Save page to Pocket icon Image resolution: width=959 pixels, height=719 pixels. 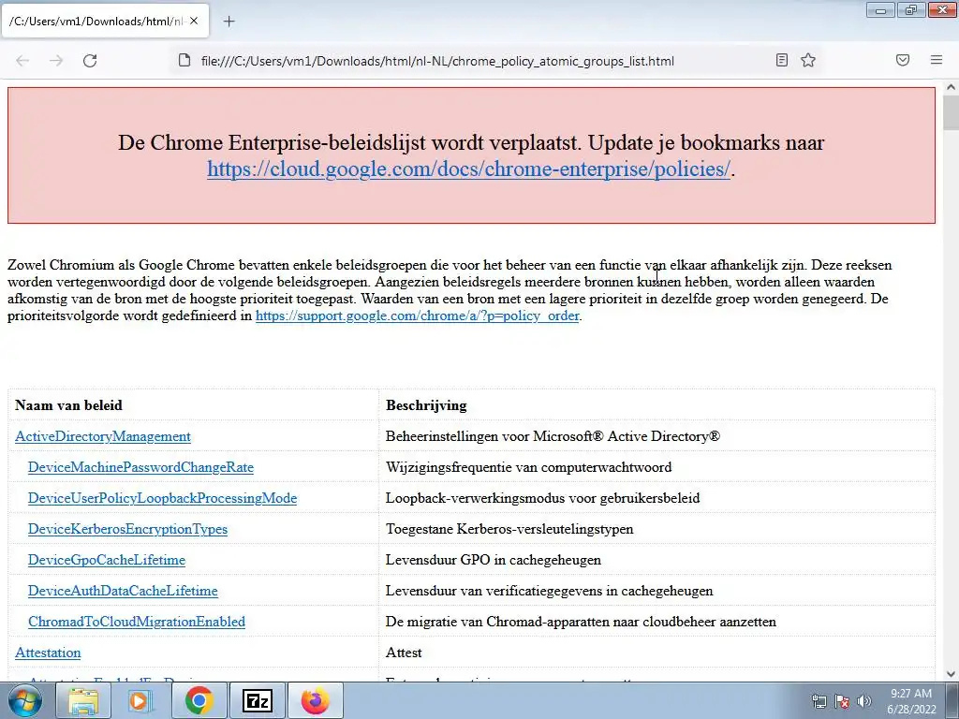903,60
